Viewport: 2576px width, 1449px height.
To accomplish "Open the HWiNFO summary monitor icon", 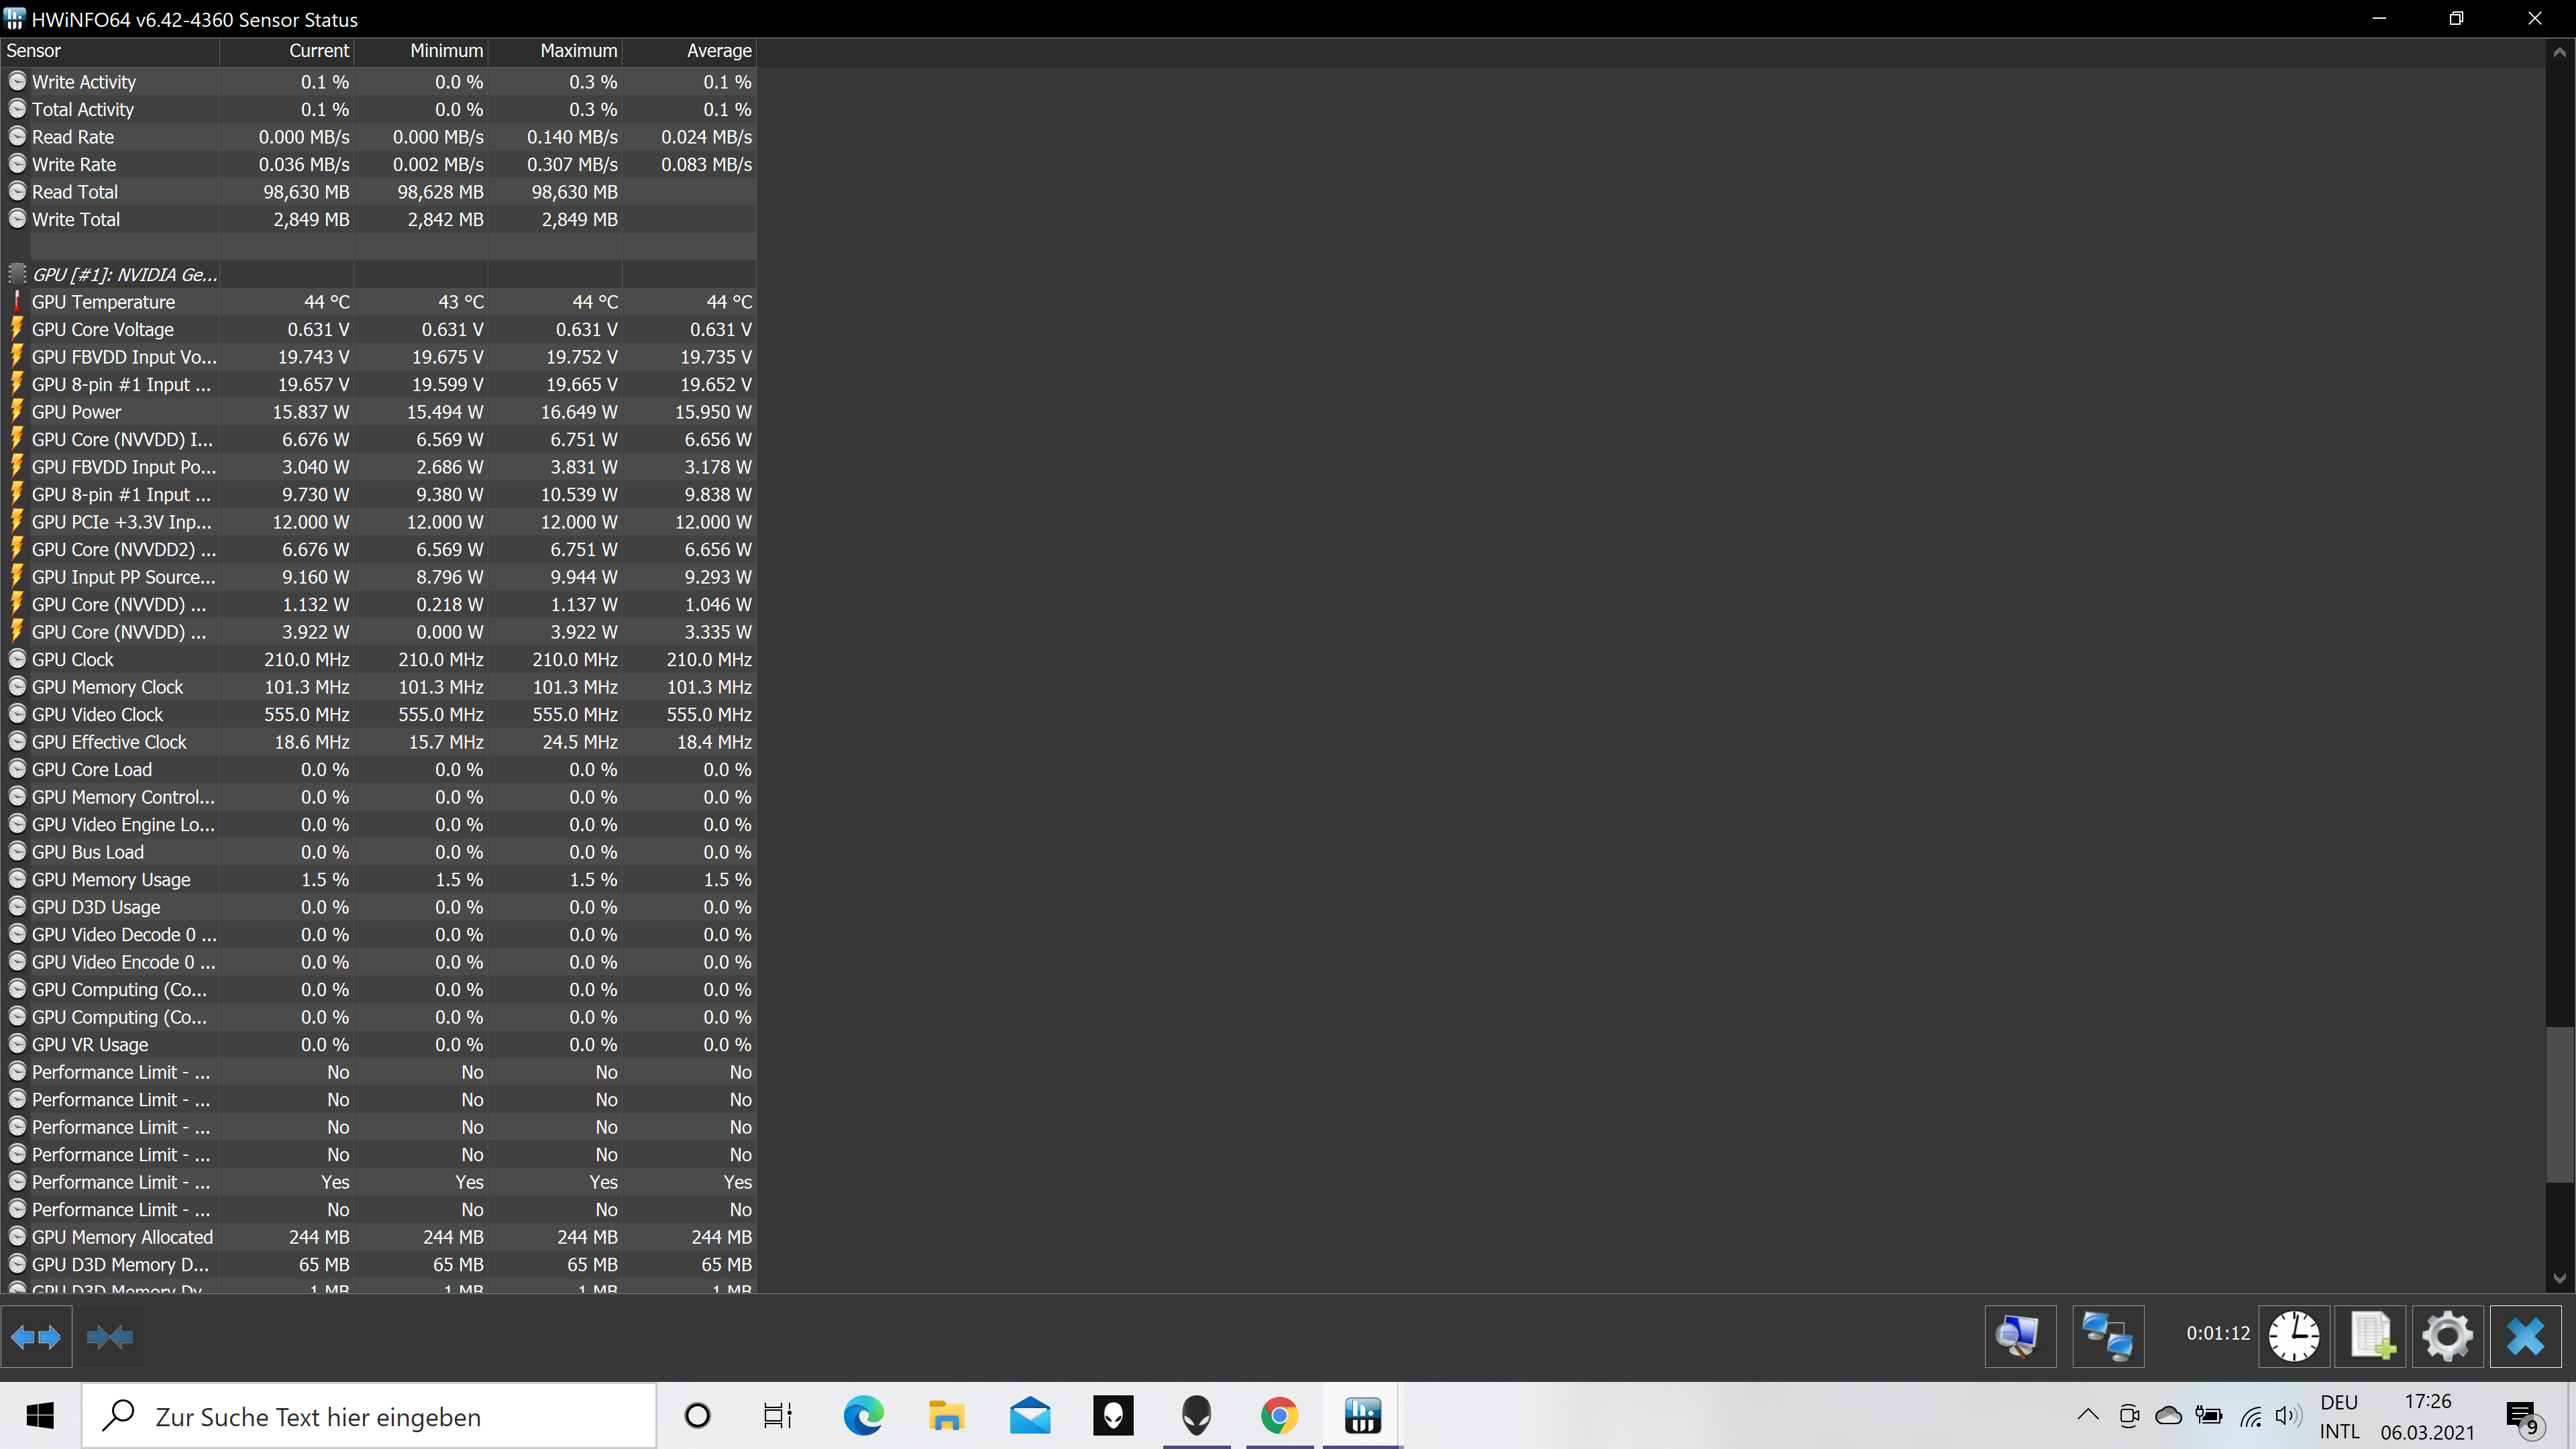I will [x=2019, y=1336].
